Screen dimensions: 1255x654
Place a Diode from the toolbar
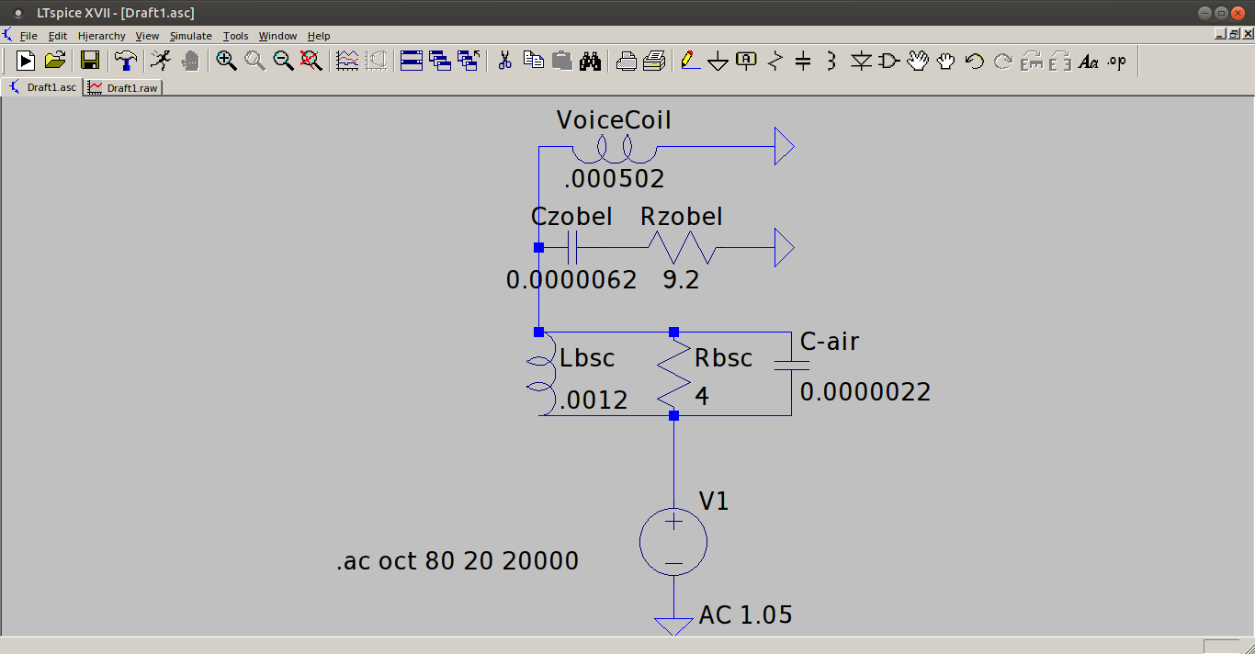tap(860, 61)
